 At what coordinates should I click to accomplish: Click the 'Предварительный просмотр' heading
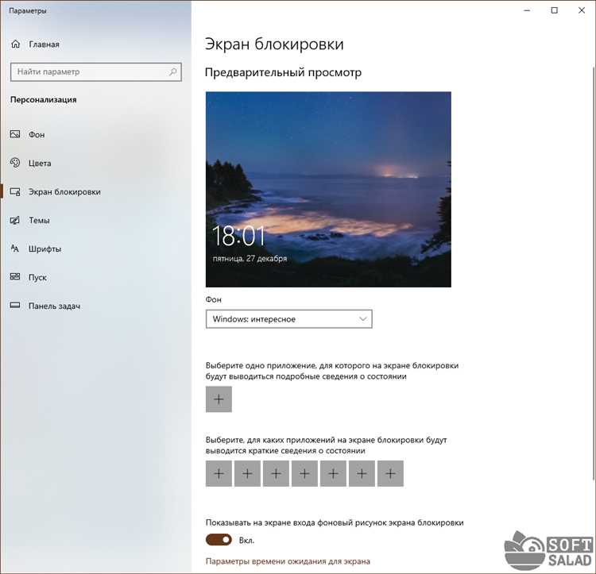click(283, 72)
